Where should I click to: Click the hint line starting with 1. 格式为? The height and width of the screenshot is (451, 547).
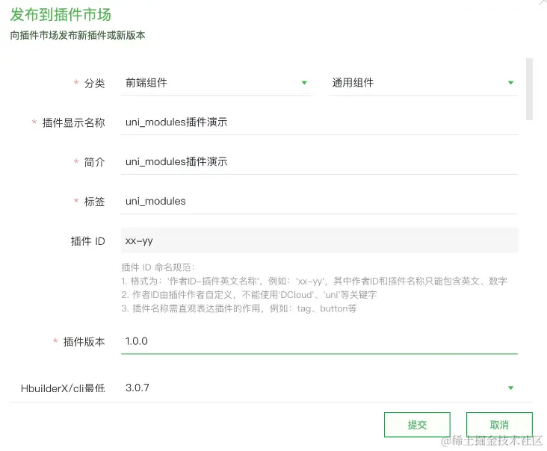point(314,281)
